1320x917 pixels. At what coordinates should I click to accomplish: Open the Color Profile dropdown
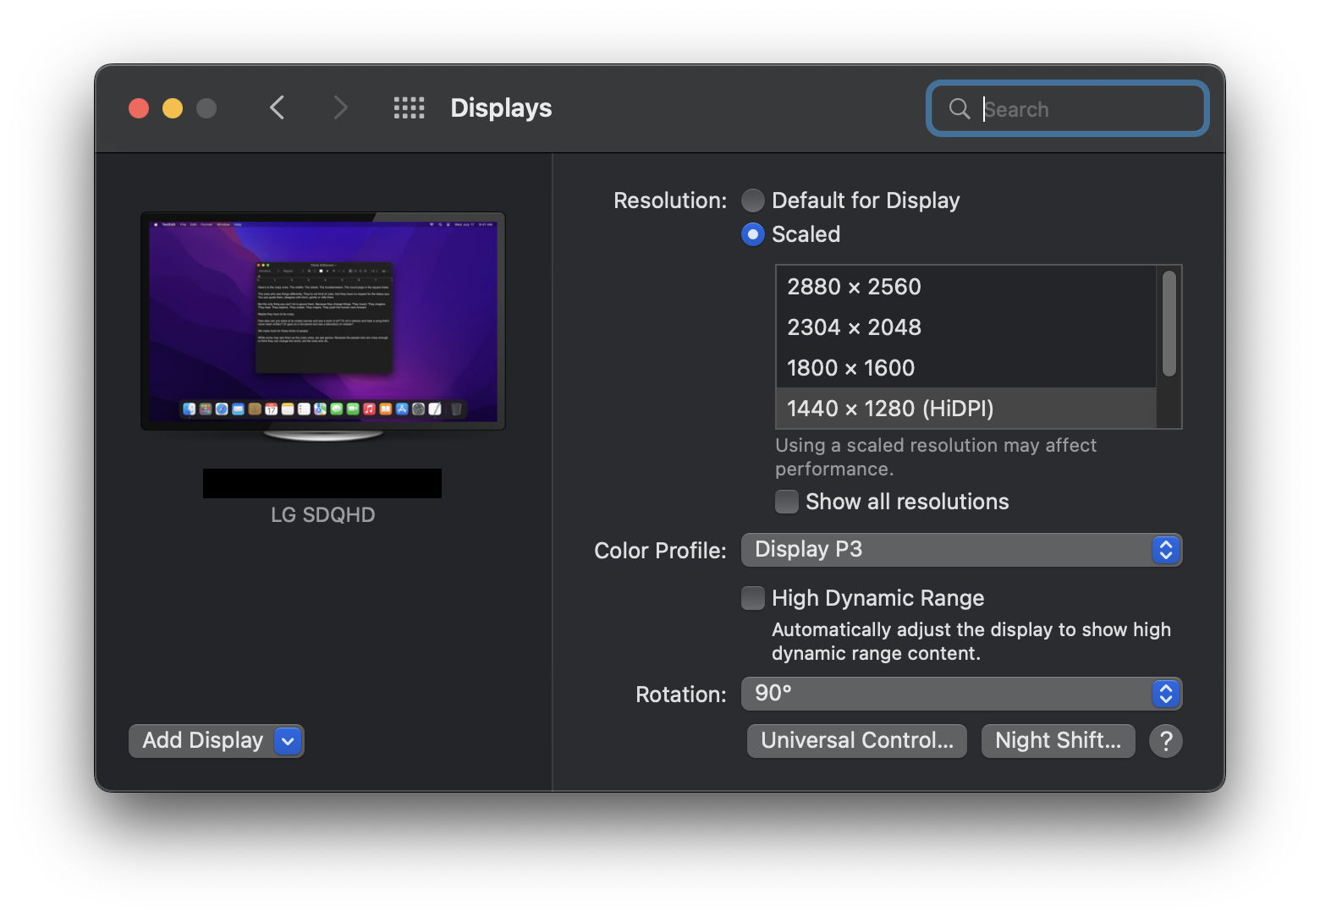click(961, 550)
